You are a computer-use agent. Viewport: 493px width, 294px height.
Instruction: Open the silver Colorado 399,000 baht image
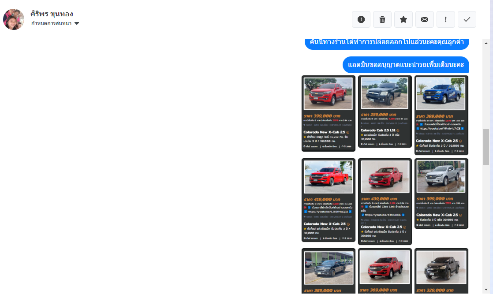pyautogui.click(x=441, y=194)
